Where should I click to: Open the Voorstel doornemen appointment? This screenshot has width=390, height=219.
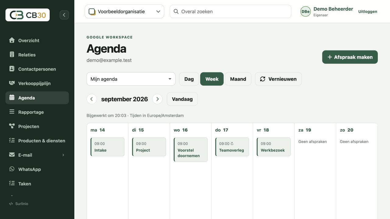[x=190, y=150]
